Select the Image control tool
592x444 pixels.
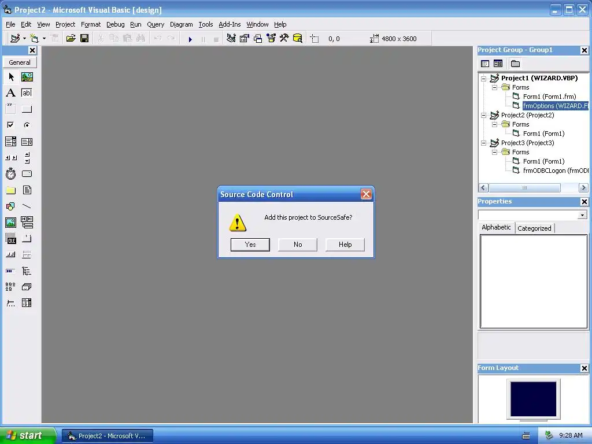point(11,223)
